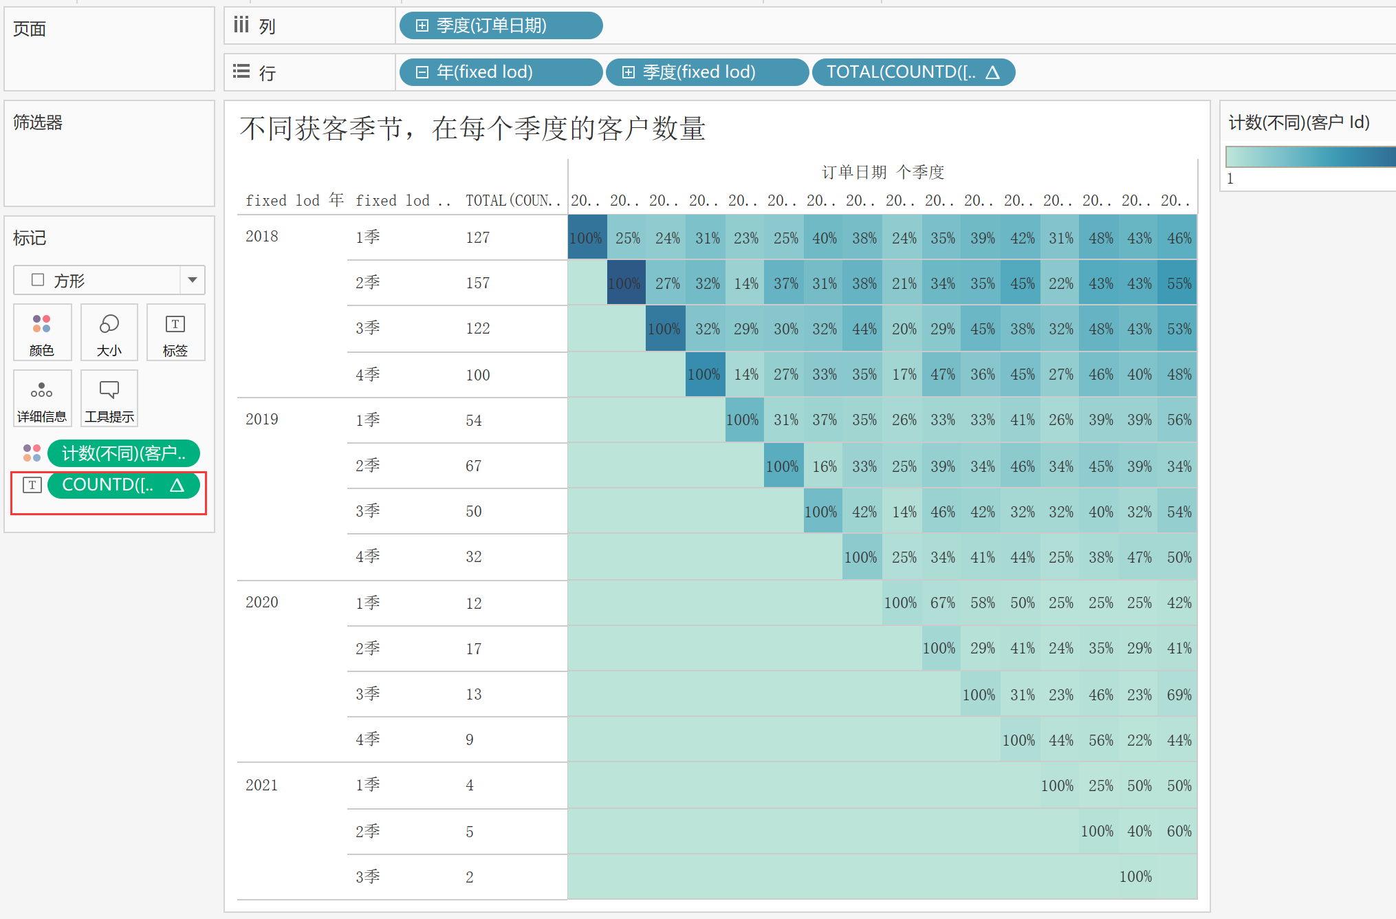Viewport: 1396px width, 919px height.
Task: Open the 方形 mark type dropdown
Action: [192, 280]
